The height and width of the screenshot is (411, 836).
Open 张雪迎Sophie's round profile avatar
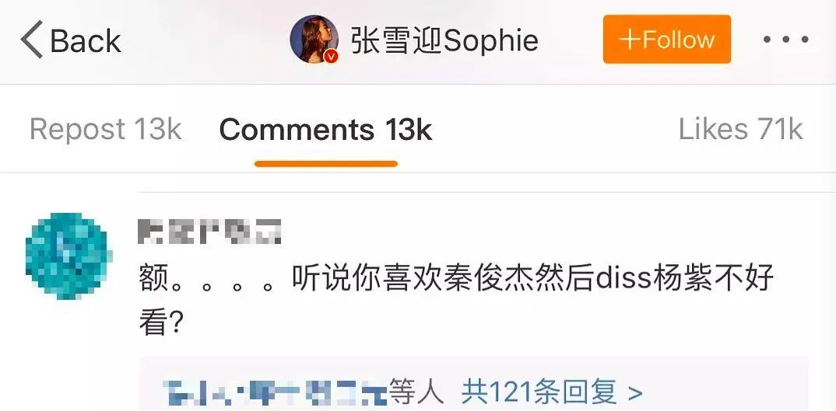coord(314,39)
